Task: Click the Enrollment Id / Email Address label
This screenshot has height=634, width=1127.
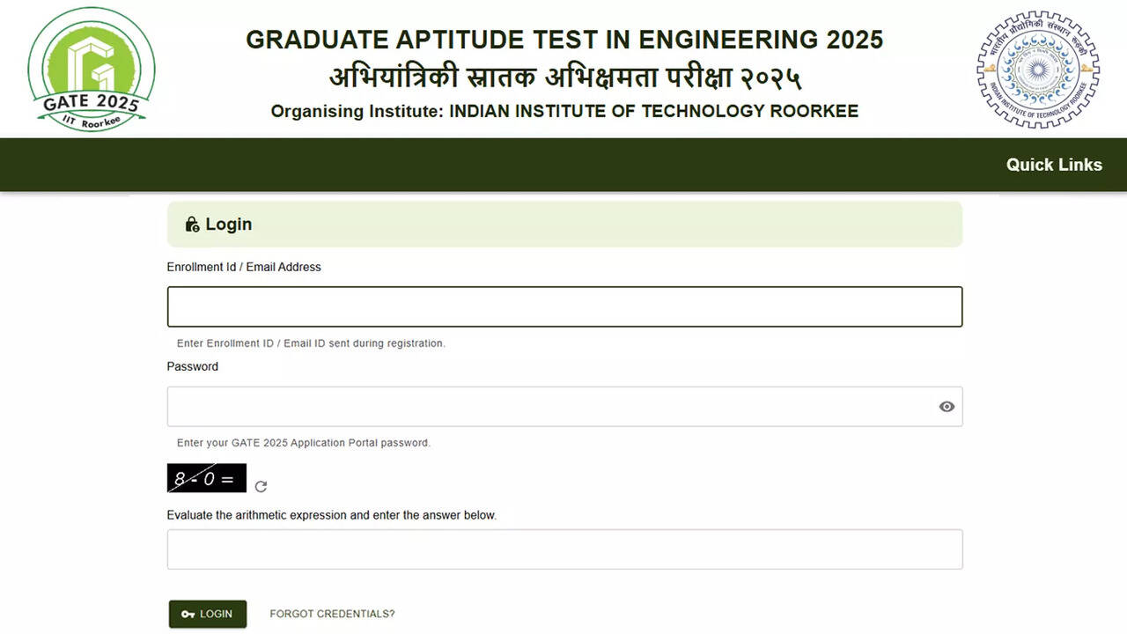Action: pos(244,267)
